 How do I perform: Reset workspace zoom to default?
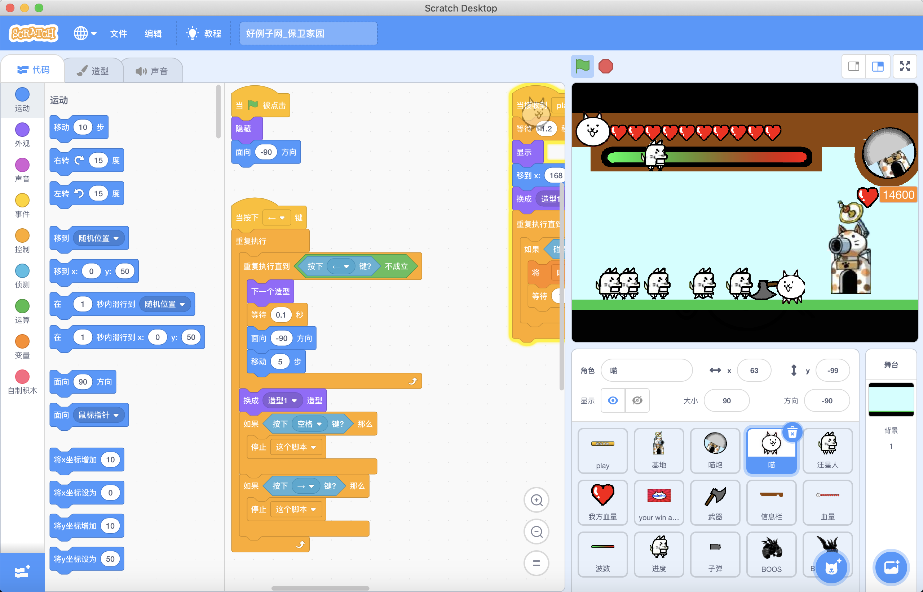(536, 563)
